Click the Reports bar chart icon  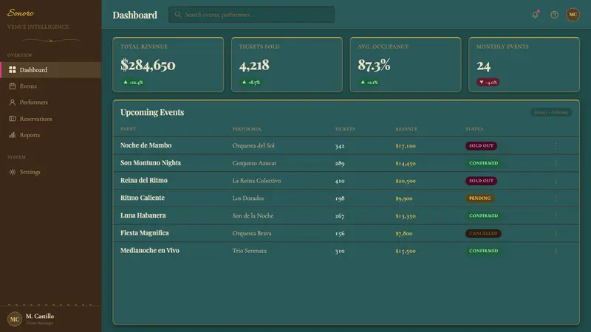13,135
